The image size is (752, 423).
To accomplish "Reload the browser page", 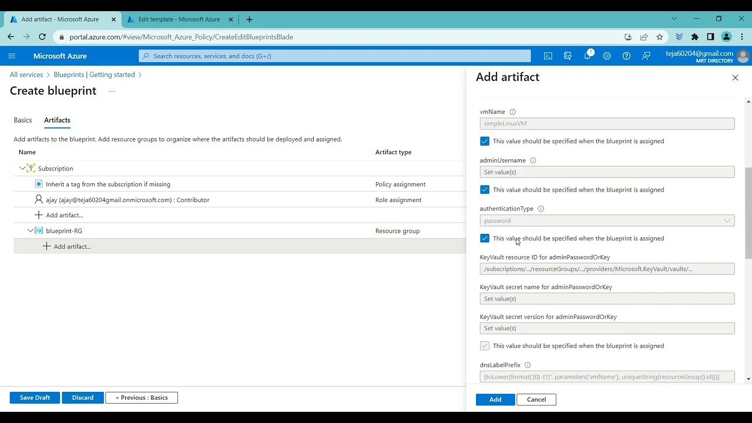I will 42,36.
